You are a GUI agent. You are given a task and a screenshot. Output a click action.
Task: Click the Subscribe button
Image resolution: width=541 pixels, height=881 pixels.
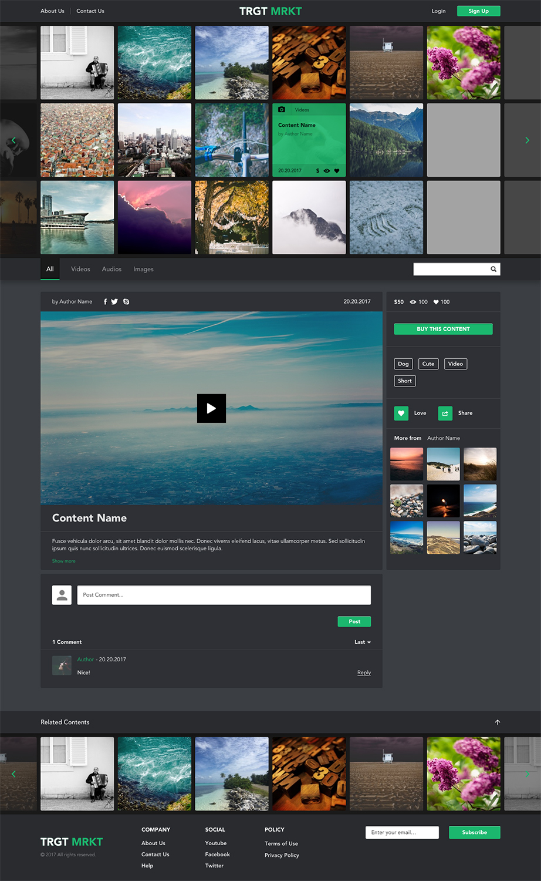click(475, 832)
